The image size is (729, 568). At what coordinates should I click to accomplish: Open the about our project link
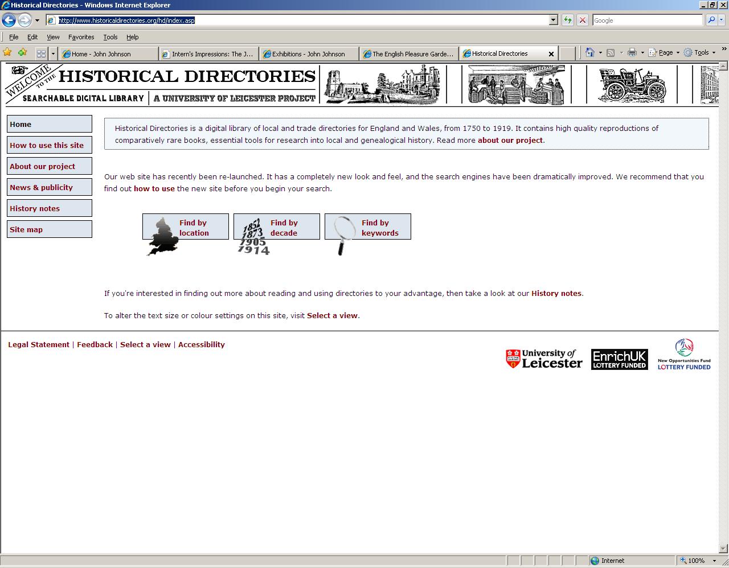511,140
